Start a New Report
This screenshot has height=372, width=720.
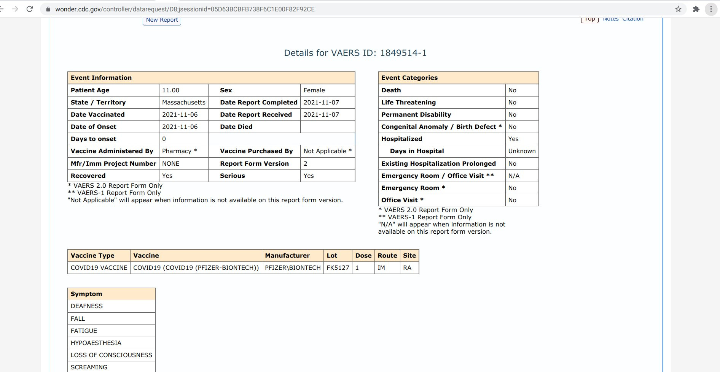coord(162,20)
